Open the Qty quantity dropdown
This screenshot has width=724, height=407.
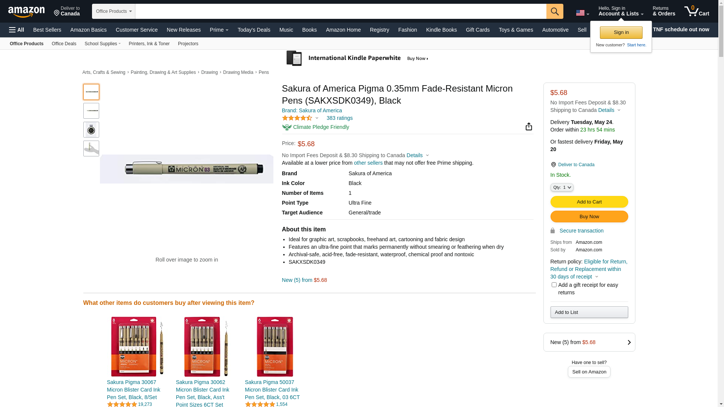pos(562,187)
